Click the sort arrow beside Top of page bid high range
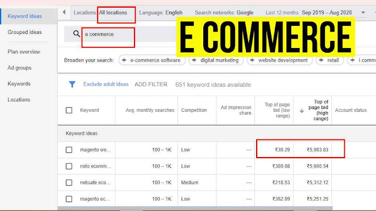This screenshot has height=211, width=376. [x=301, y=110]
